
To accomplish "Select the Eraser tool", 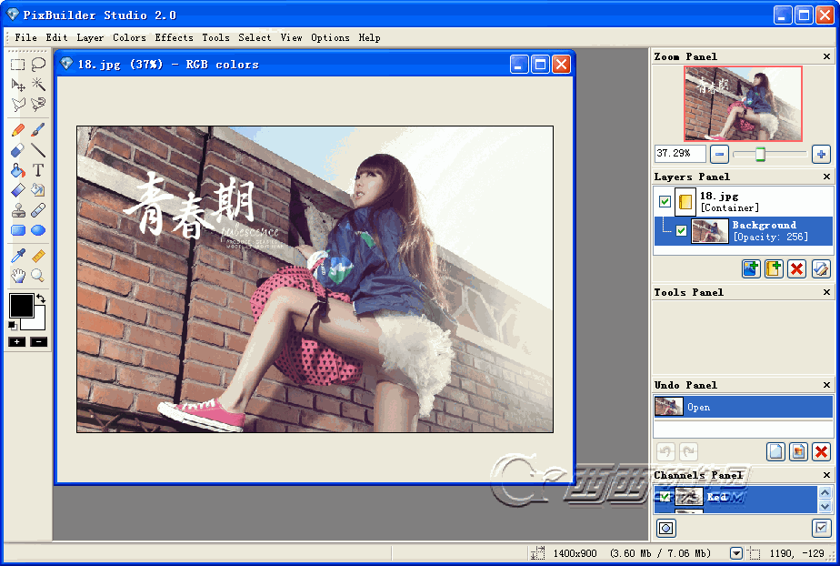I will pyautogui.click(x=17, y=150).
